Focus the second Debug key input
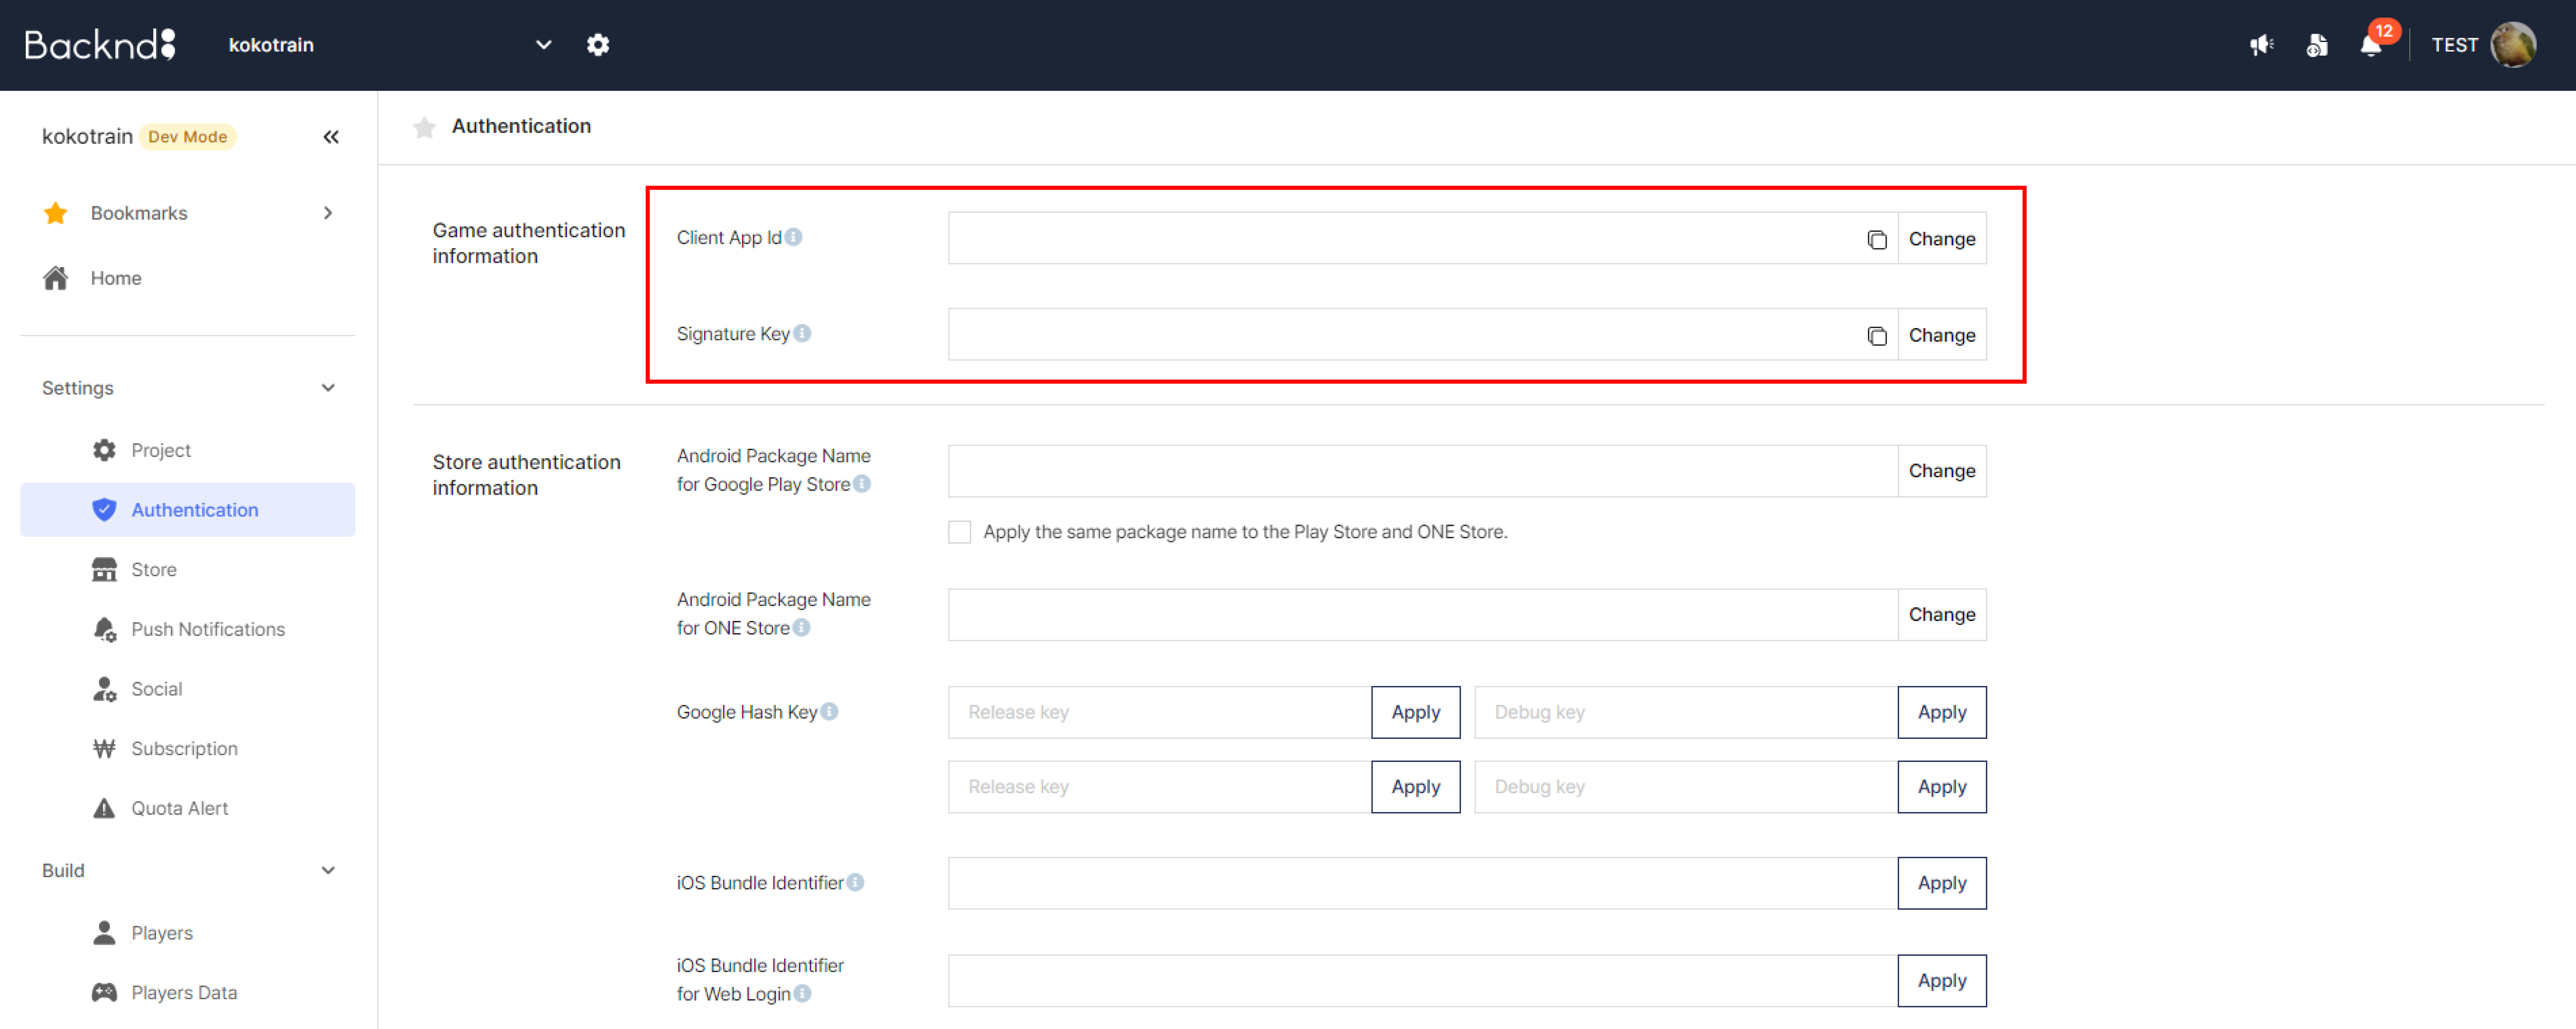 pos(1686,787)
